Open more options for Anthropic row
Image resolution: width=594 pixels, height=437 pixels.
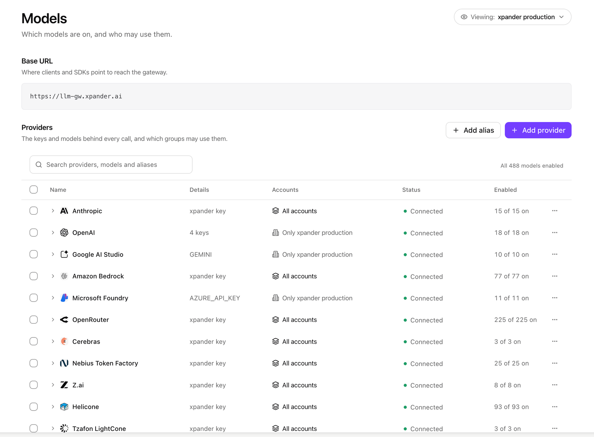click(555, 211)
